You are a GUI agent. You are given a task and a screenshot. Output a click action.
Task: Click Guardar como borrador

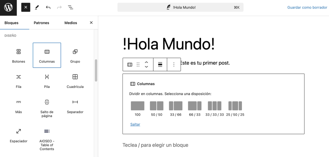click(x=307, y=7)
